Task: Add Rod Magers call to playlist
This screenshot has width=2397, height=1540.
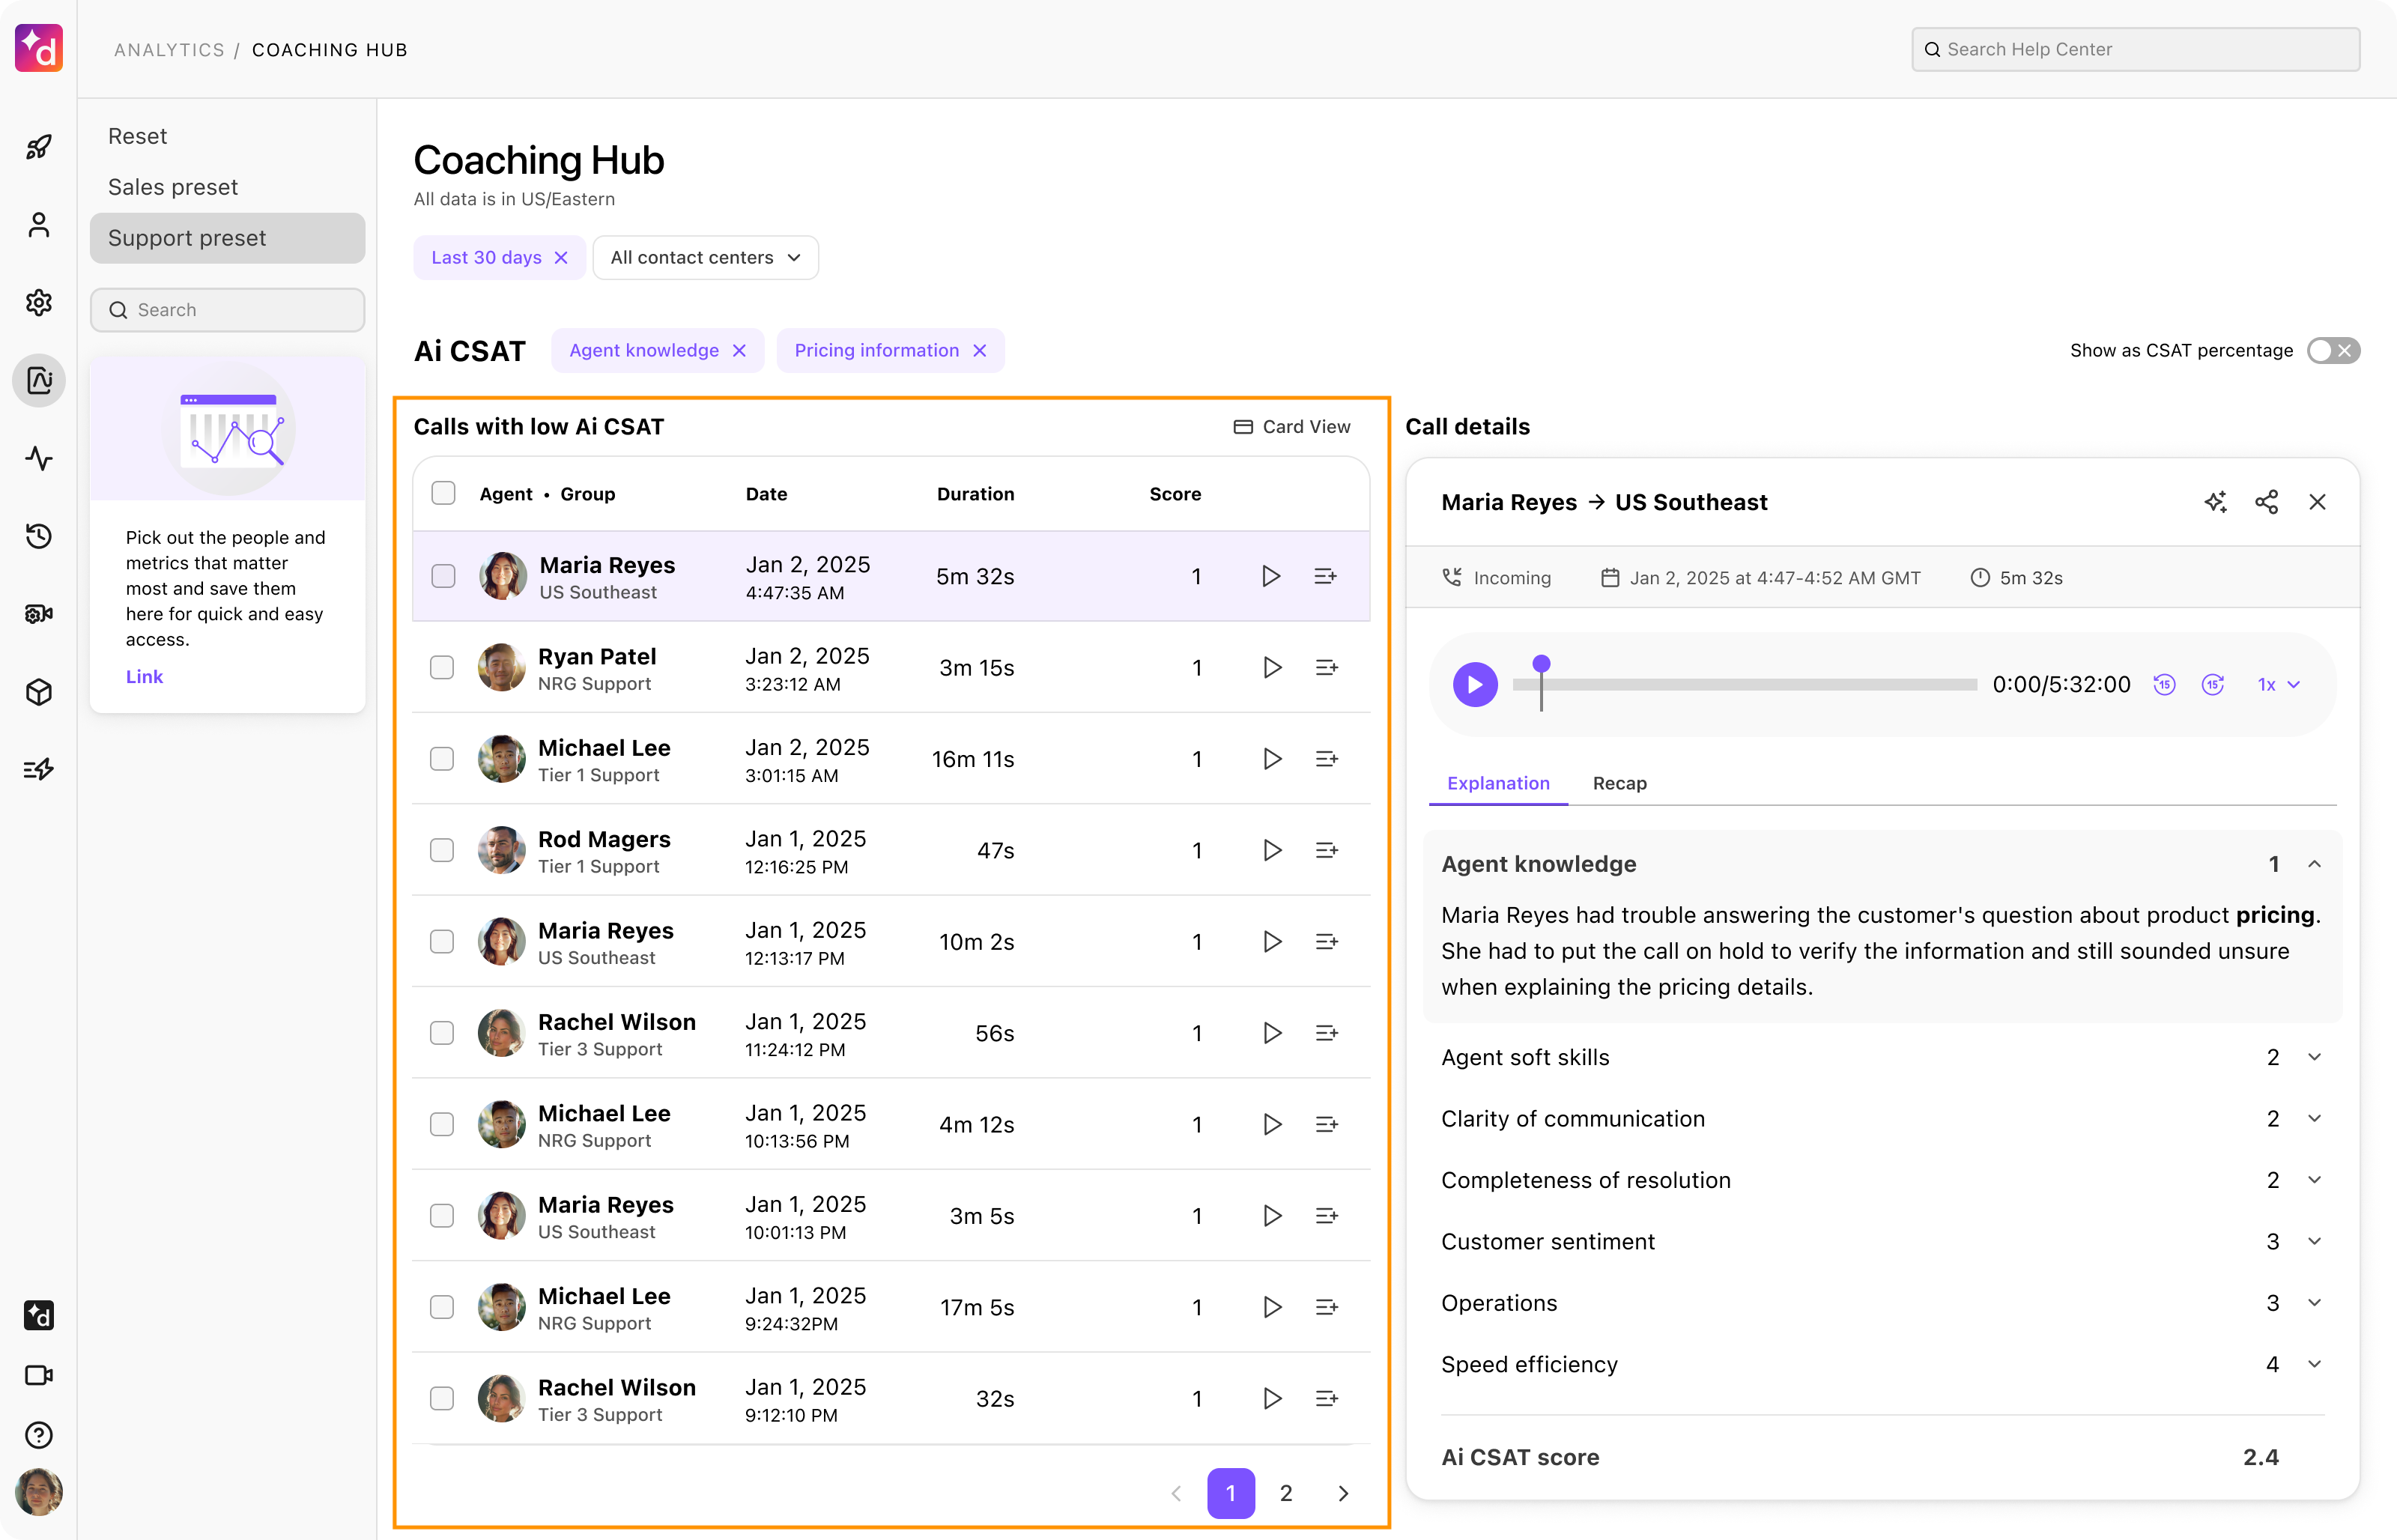Action: [x=1326, y=850]
